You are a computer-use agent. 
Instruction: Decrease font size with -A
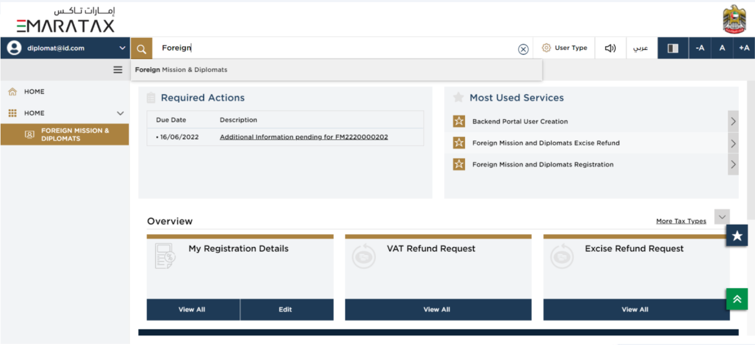[700, 48]
